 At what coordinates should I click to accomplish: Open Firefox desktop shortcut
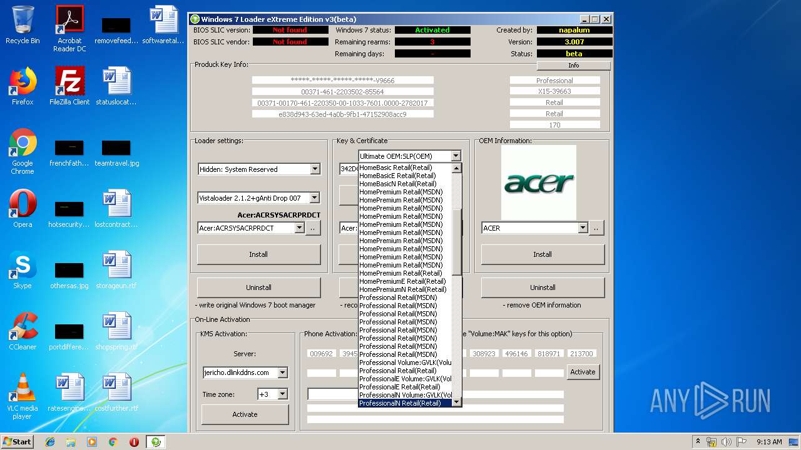(x=23, y=86)
